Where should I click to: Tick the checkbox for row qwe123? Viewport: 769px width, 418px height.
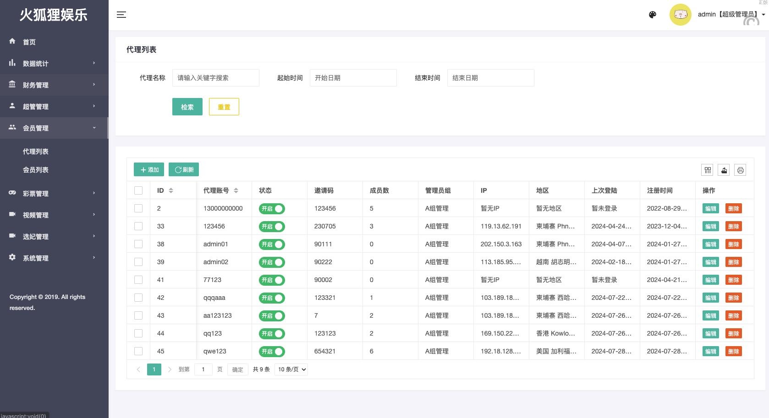(x=138, y=351)
